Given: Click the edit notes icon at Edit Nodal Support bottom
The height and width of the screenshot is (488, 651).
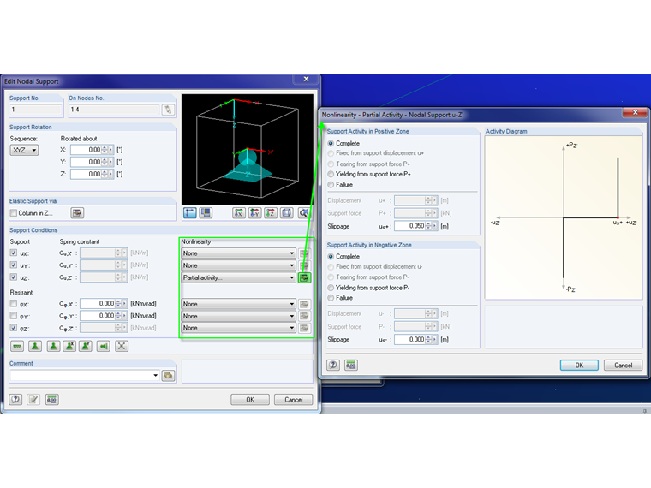Looking at the screenshot, I should pos(33,399).
